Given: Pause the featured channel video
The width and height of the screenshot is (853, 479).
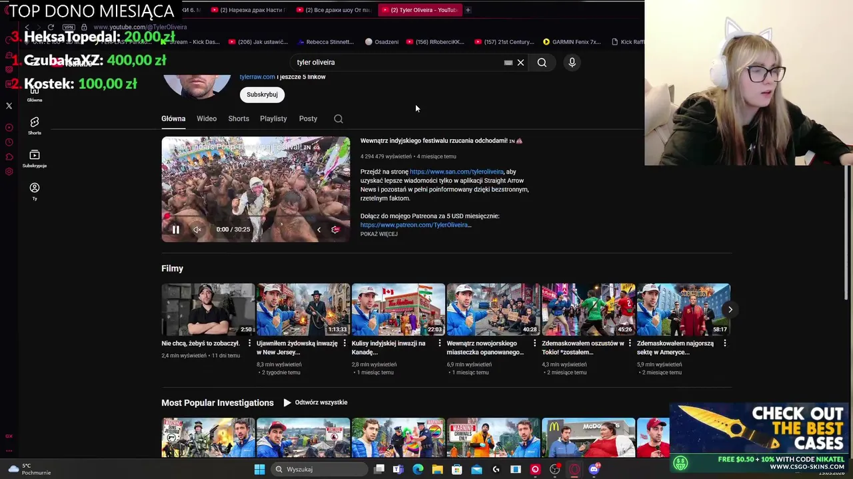Looking at the screenshot, I should [x=176, y=230].
